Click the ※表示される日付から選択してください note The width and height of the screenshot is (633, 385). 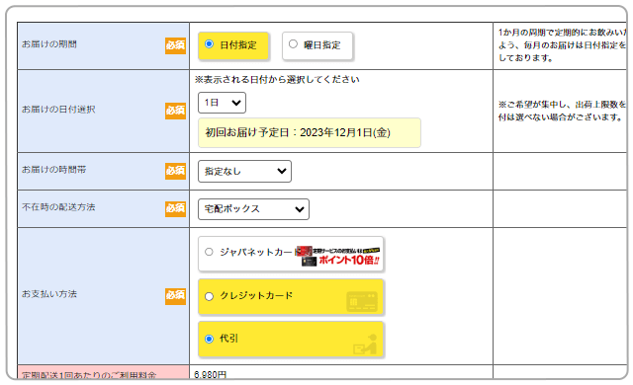pyautogui.click(x=277, y=79)
